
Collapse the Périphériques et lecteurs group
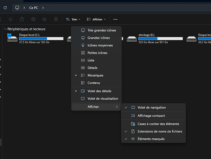click(x=5, y=29)
